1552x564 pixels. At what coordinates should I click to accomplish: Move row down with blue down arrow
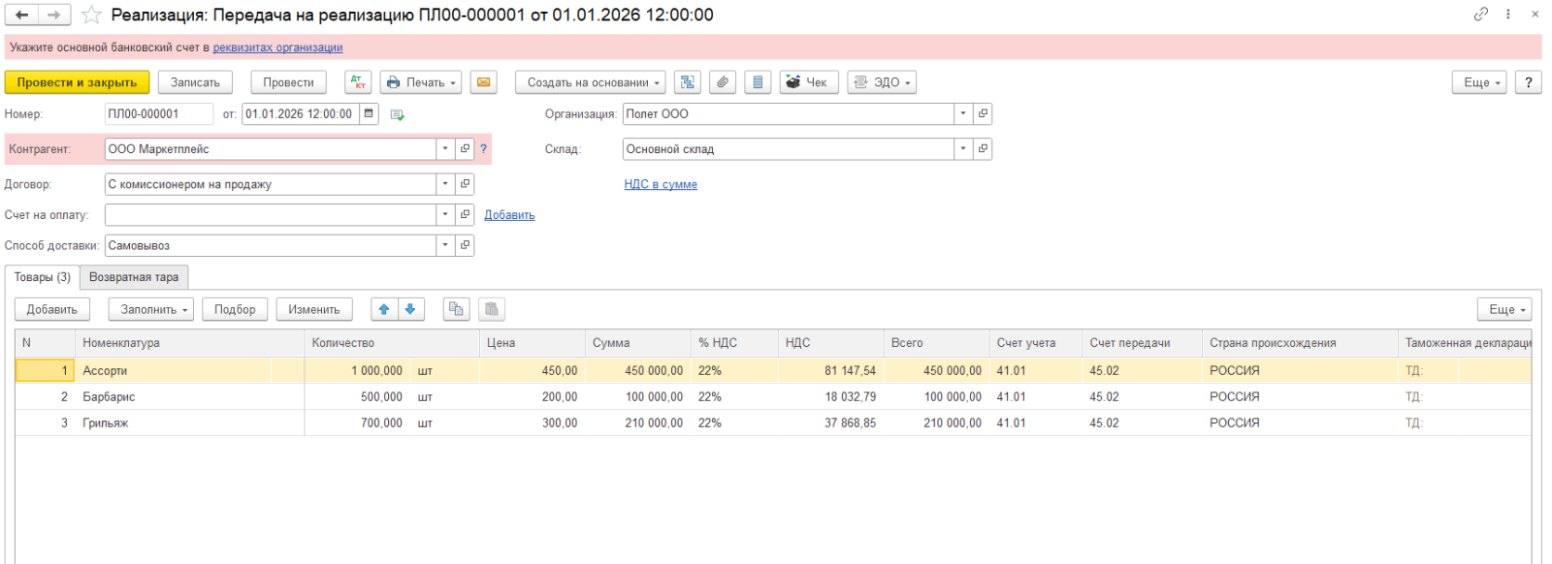[410, 309]
